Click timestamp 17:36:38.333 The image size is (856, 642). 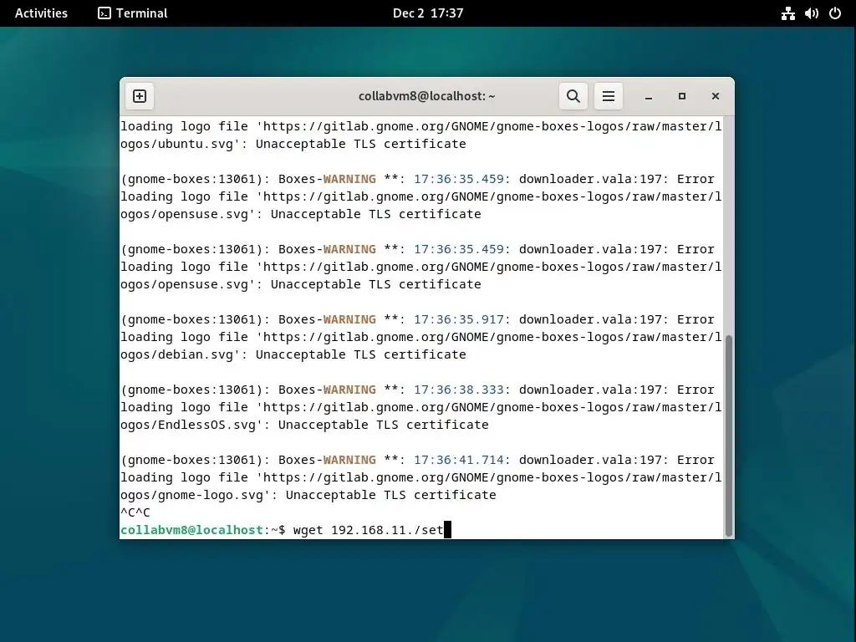click(x=459, y=390)
